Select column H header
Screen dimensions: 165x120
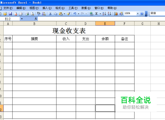pos(158,23)
